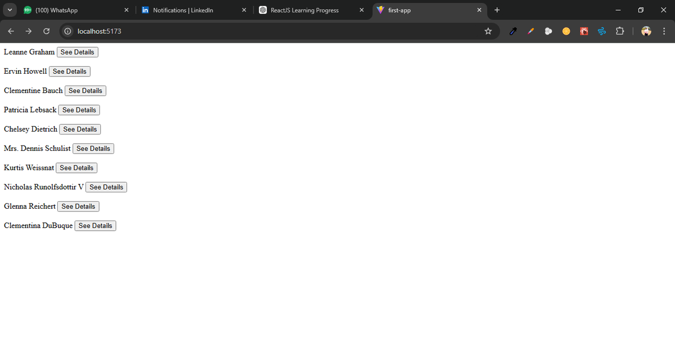Open the Extensions puzzle piece menu

[620, 31]
